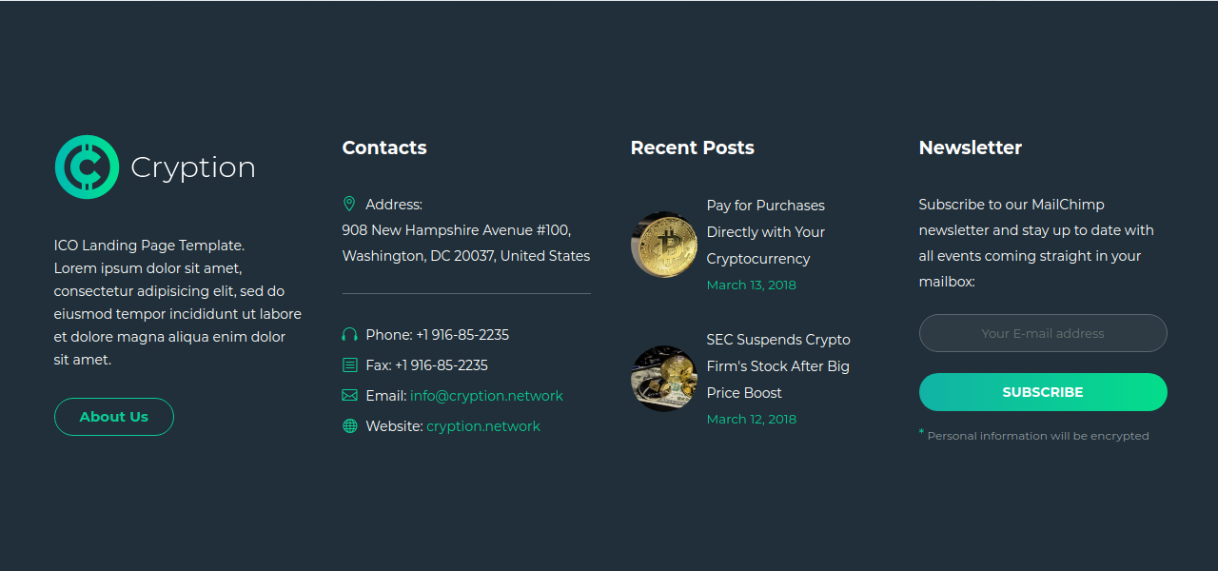The image size is (1218, 571).
Task: Click the fax document icon
Action: 349,365
